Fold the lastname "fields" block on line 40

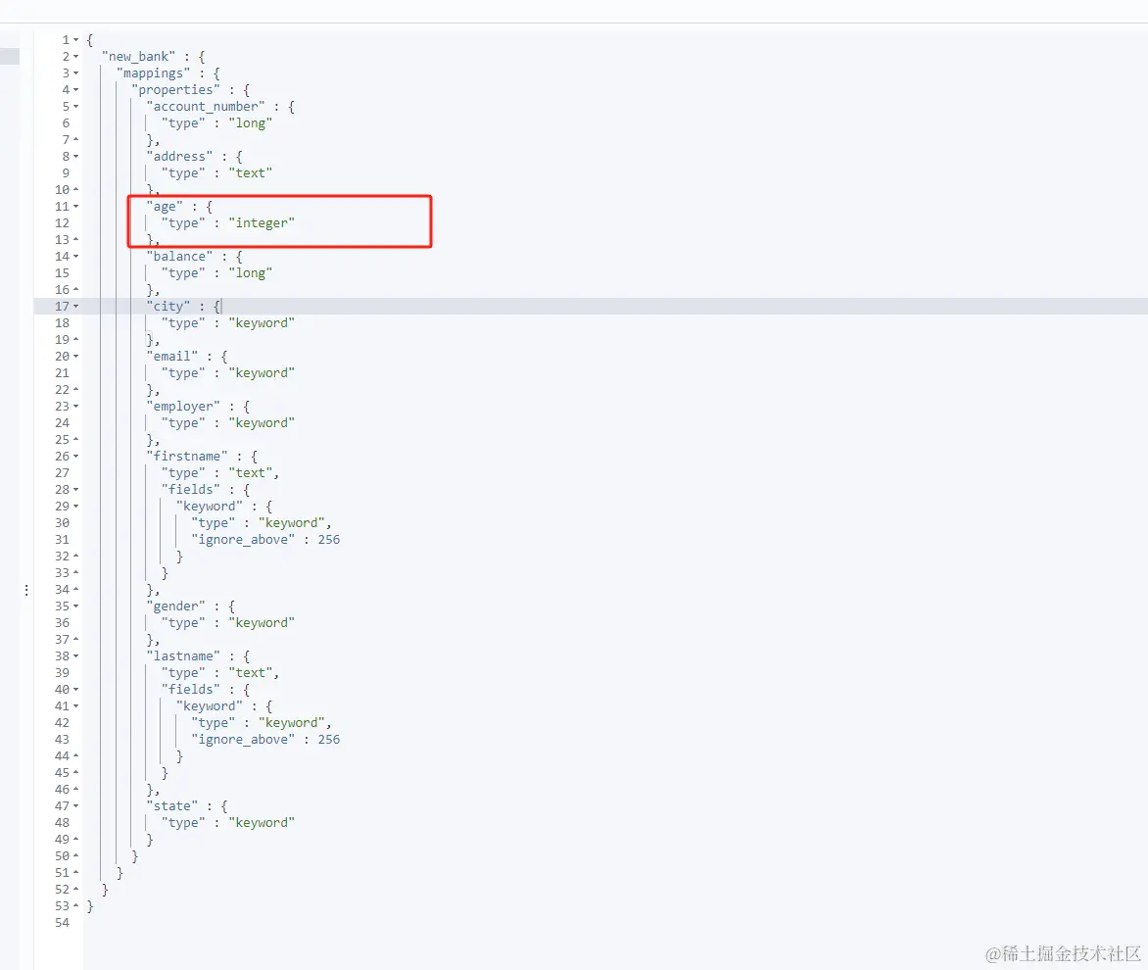[x=76, y=690]
